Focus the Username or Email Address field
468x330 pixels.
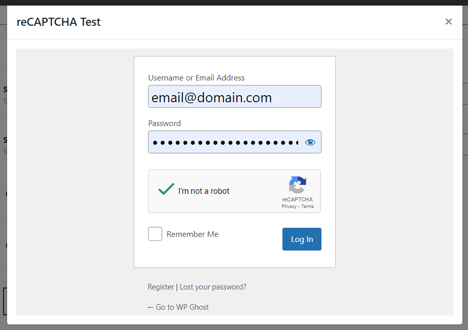pyautogui.click(x=235, y=97)
